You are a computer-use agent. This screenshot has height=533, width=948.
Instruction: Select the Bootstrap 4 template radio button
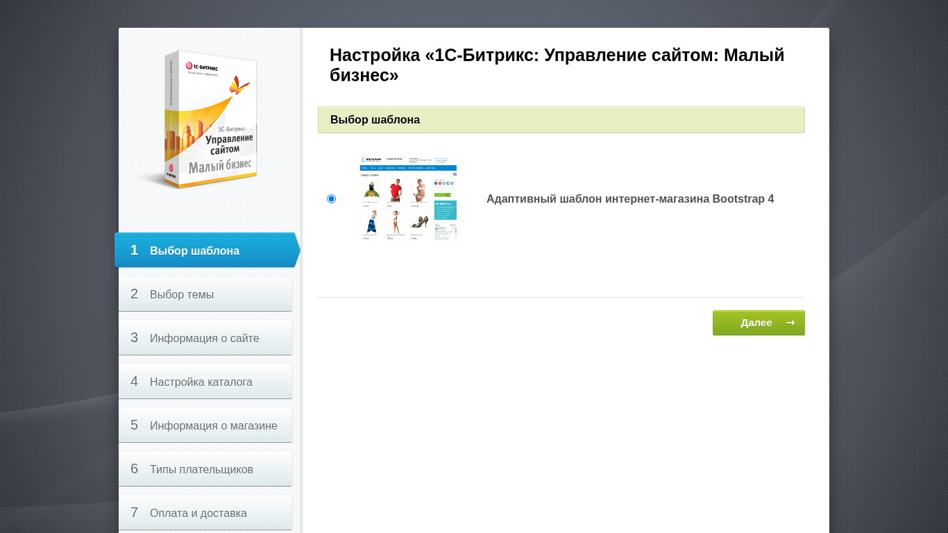coord(331,199)
